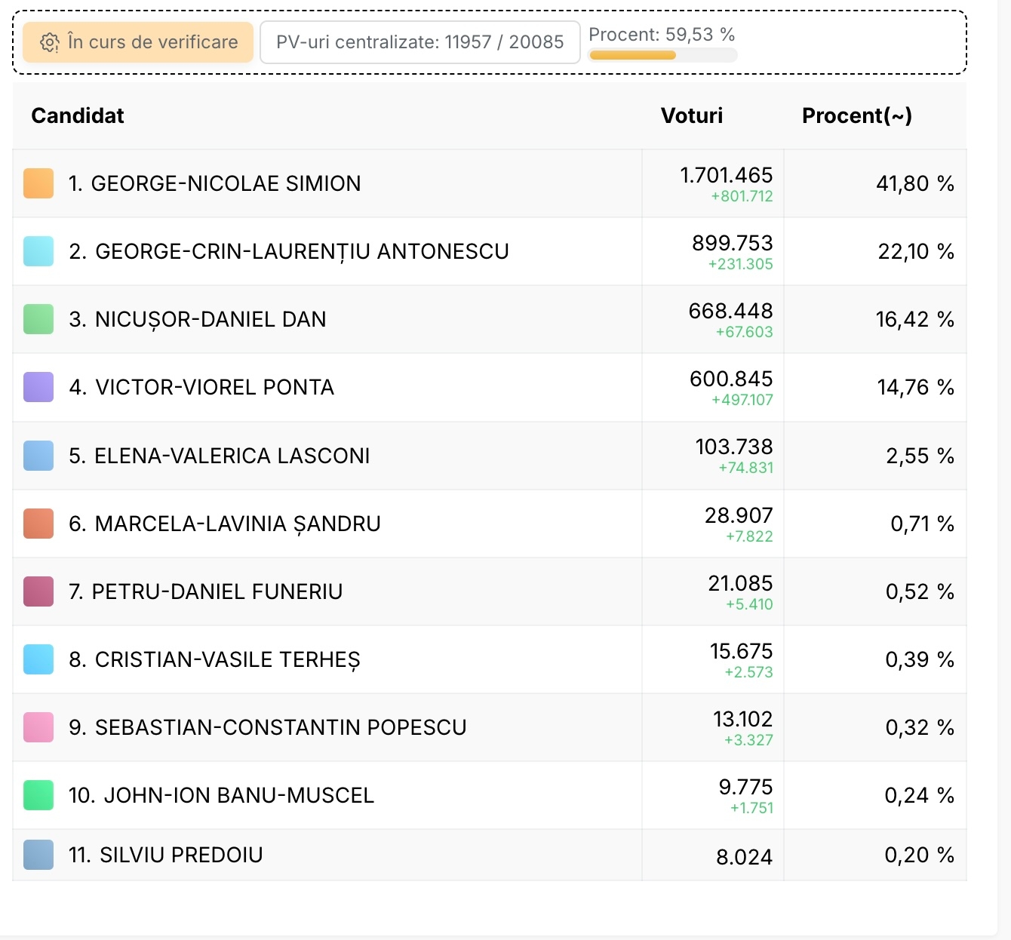Click the PV-uri centralizate counter box

[419, 42]
